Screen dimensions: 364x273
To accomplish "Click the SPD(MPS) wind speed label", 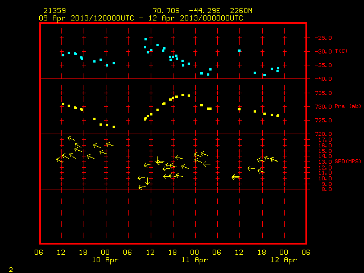I will click(x=348, y=161).
